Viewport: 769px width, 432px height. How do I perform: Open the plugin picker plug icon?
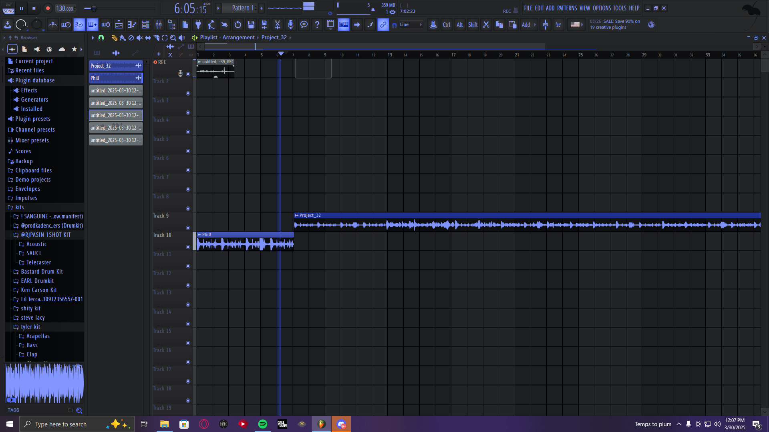click(x=198, y=25)
